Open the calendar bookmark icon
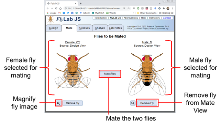Viewport: 221px width, 126px height. tap(72, 13)
